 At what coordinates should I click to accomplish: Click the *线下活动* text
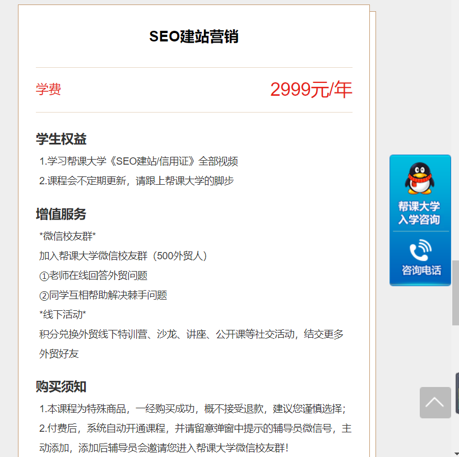click(63, 315)
